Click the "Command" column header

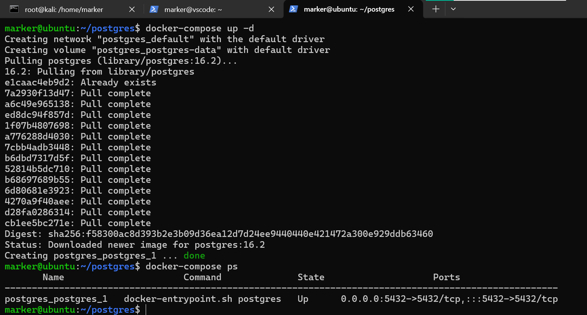coord(202,277)
